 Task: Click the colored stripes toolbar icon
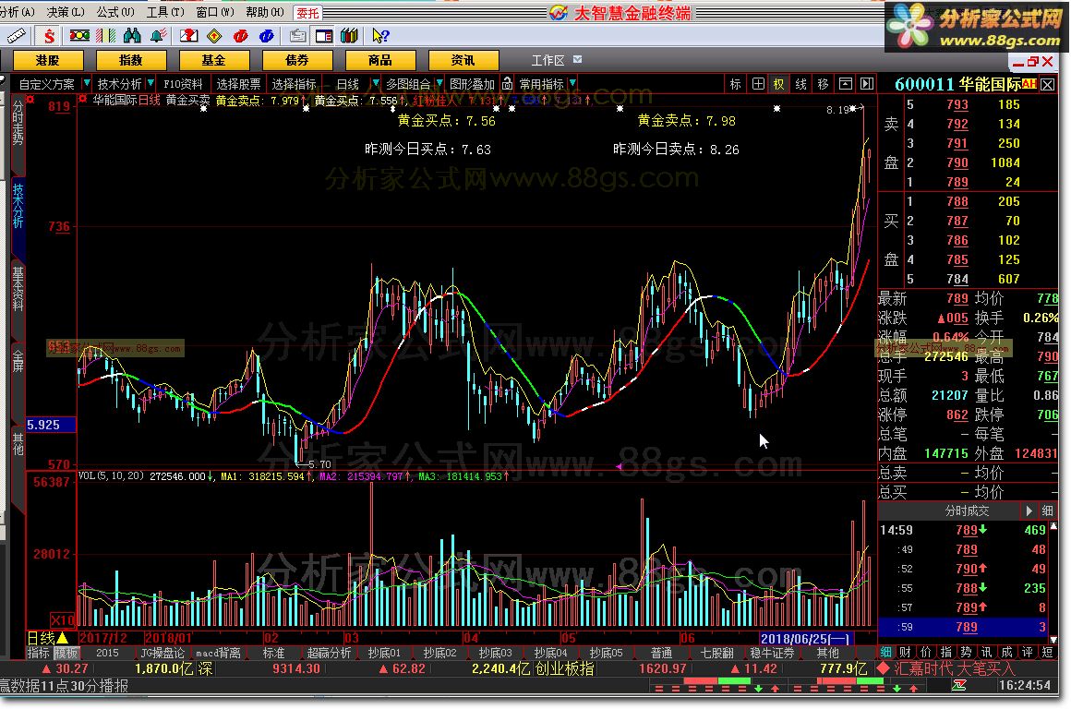106,35
